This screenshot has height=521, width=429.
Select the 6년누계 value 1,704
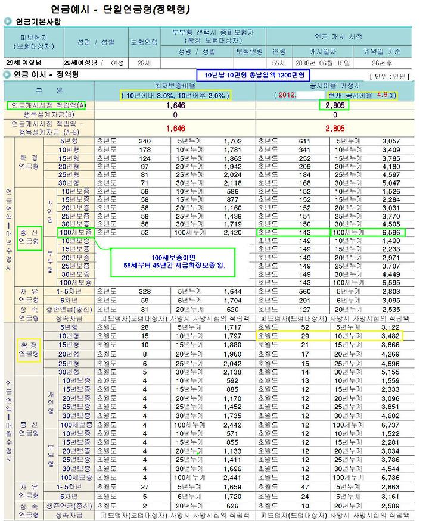(x=232, y=300)
